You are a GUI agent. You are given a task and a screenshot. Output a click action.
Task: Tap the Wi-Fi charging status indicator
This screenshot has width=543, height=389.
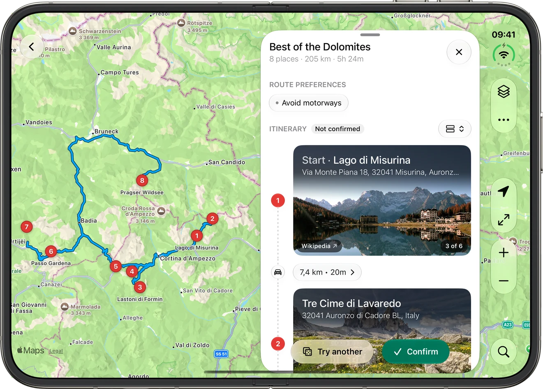[504, 55]
